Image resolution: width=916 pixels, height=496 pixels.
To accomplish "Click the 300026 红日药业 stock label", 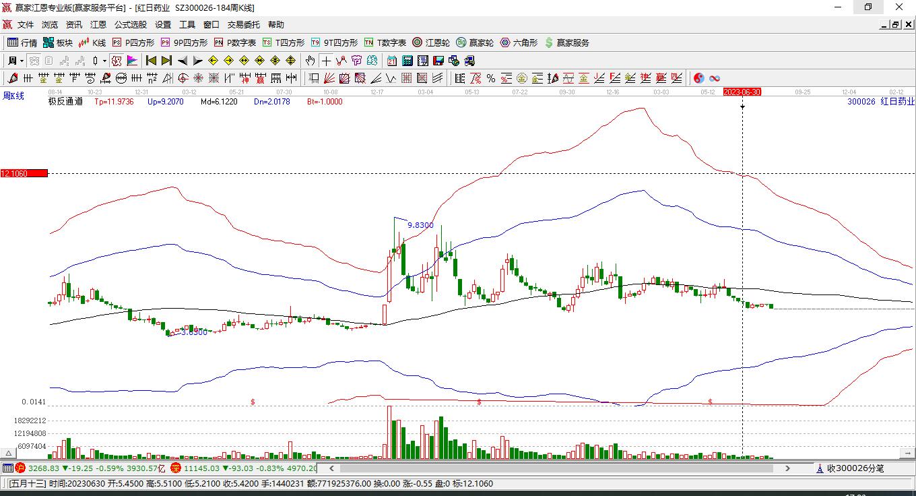I will [x=881, y=102].
